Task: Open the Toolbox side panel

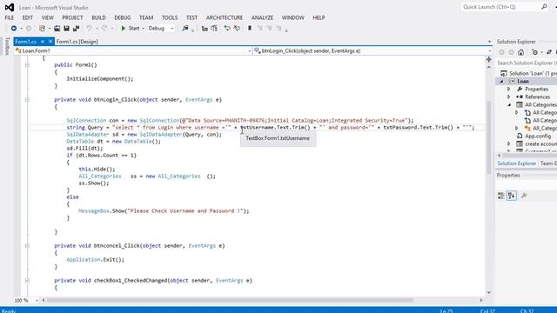Action: [8, 46]
